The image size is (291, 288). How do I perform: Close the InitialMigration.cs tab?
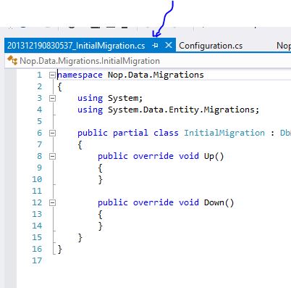click(x=169, y=45)
